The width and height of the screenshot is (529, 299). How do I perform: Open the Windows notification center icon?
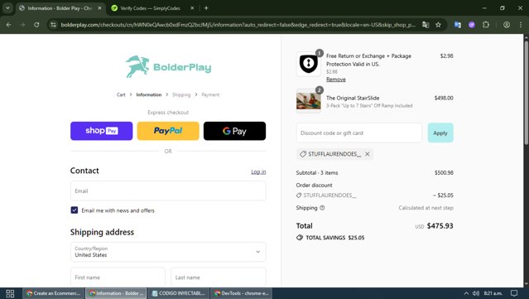point(514,293)
